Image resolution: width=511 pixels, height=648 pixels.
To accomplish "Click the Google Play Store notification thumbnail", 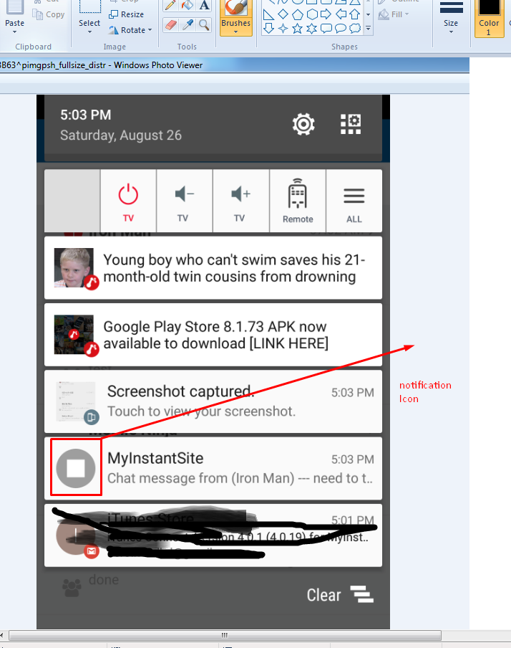I will coord(74,334).
